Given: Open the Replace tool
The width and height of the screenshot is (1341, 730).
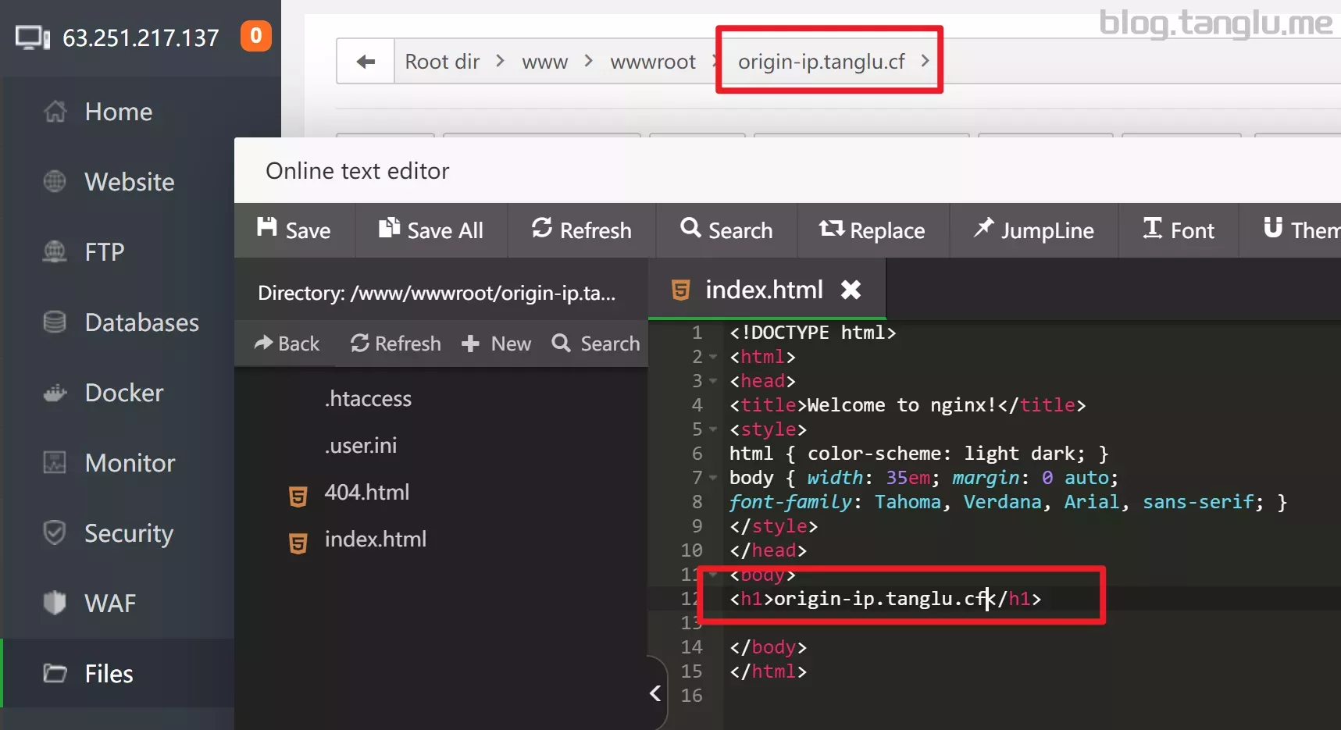Looking at the screenshot, I should click(872, 230).
